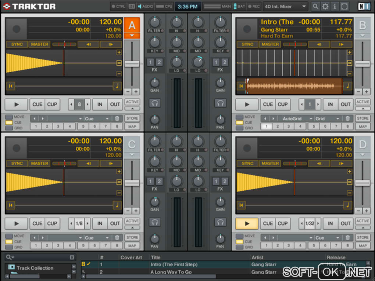Click the browser search input field
The height and width of the screenshot is (281, 375).
point(39,258)
